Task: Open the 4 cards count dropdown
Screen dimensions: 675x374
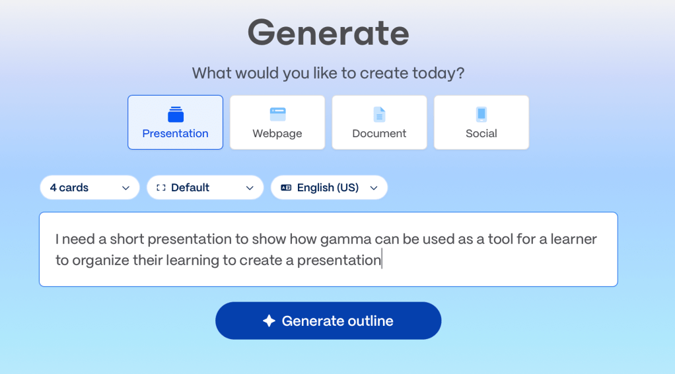Action: tap(89, 187)
